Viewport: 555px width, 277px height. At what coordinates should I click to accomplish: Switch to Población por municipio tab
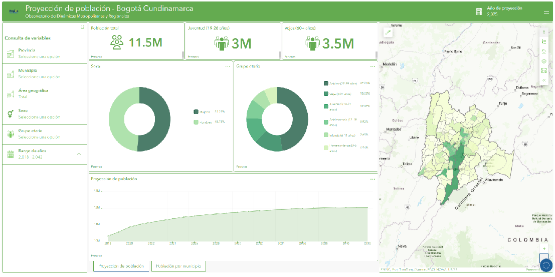(178, 266)
